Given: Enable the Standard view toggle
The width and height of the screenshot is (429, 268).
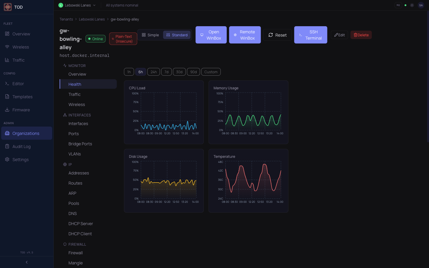Looking at the screenshot, I should tap(177, 35).
